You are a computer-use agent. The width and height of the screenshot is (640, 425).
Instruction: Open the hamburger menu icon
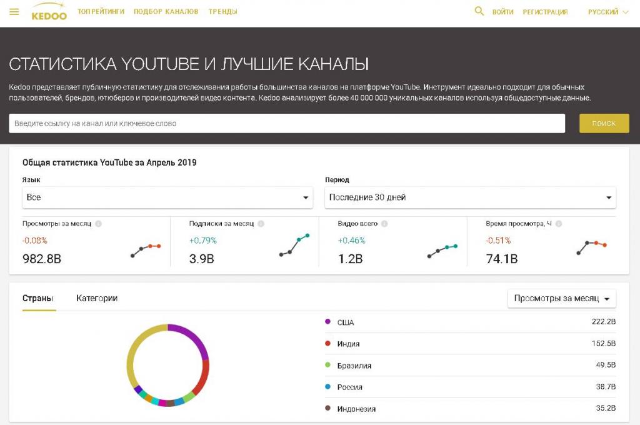click(14, 12)
